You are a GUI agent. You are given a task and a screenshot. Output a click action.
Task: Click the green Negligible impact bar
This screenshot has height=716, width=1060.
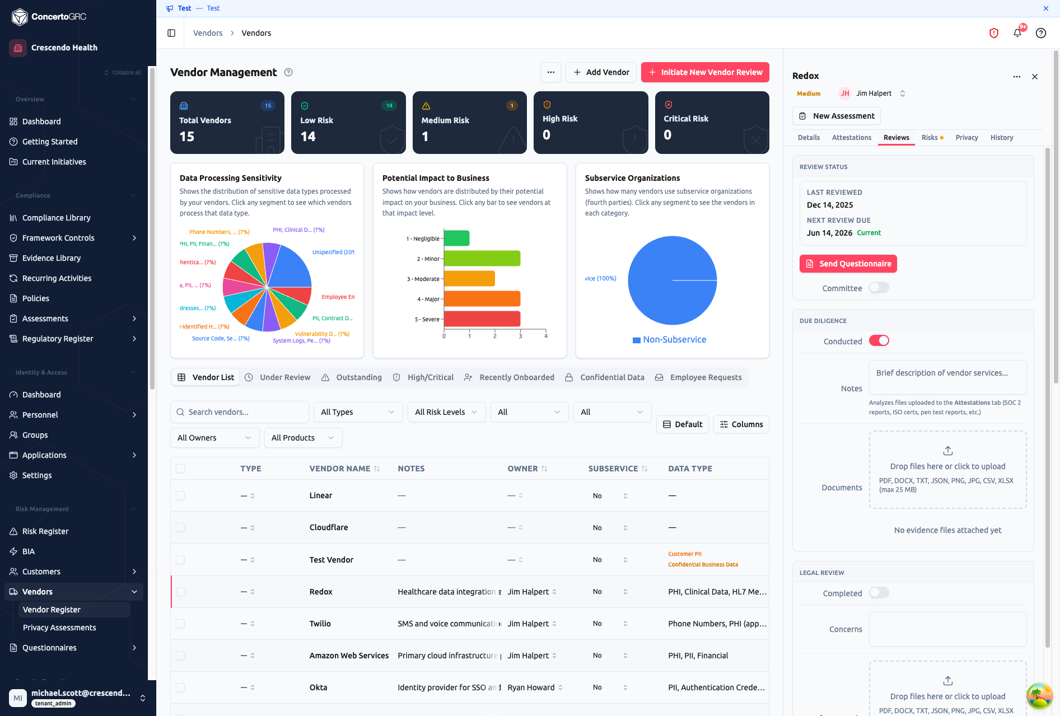(456, 238)
